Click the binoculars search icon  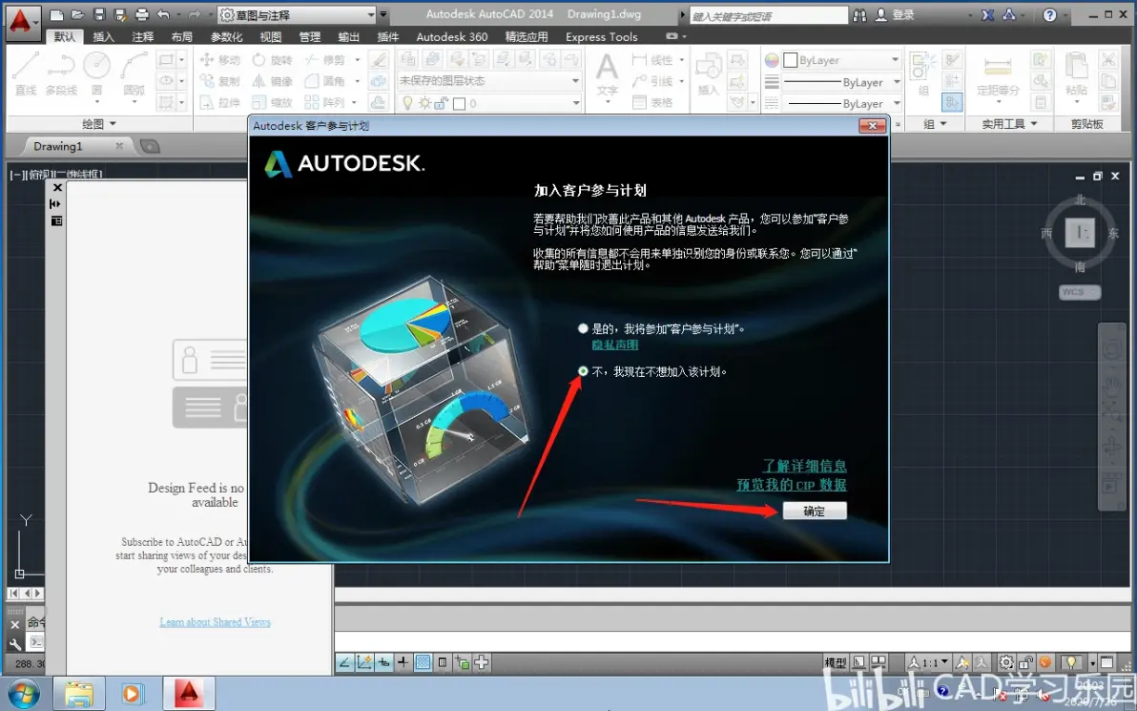[860, 14]
